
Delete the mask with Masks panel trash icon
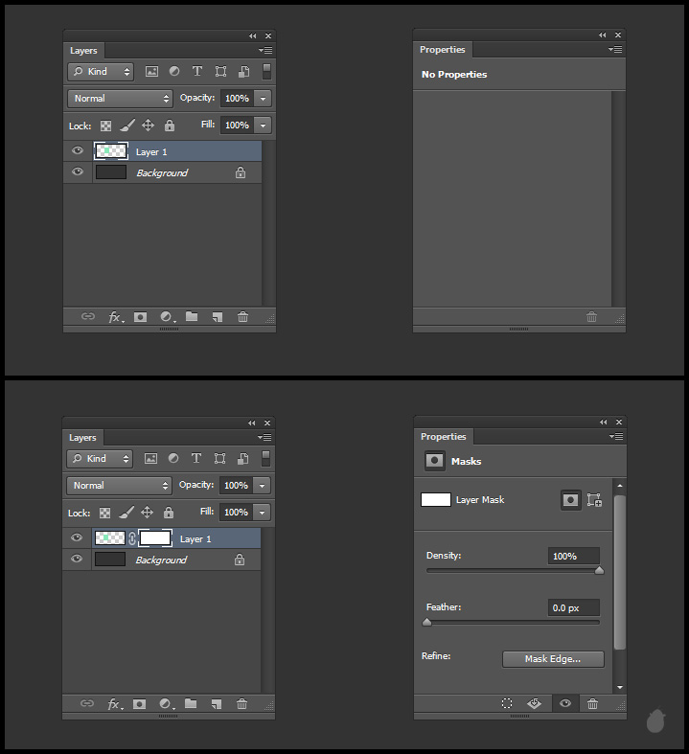(592, 703)
